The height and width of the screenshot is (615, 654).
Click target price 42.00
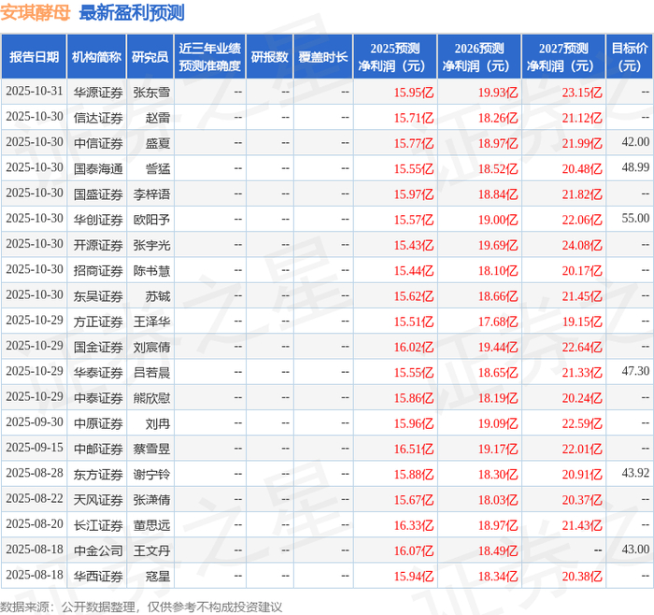[x=635, y=142]
